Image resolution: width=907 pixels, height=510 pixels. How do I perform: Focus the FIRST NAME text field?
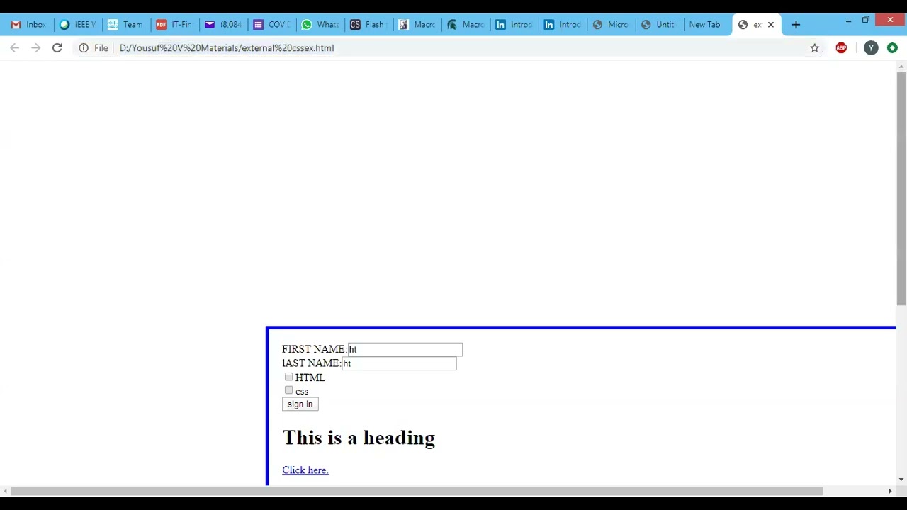click(x=405, y=349)
